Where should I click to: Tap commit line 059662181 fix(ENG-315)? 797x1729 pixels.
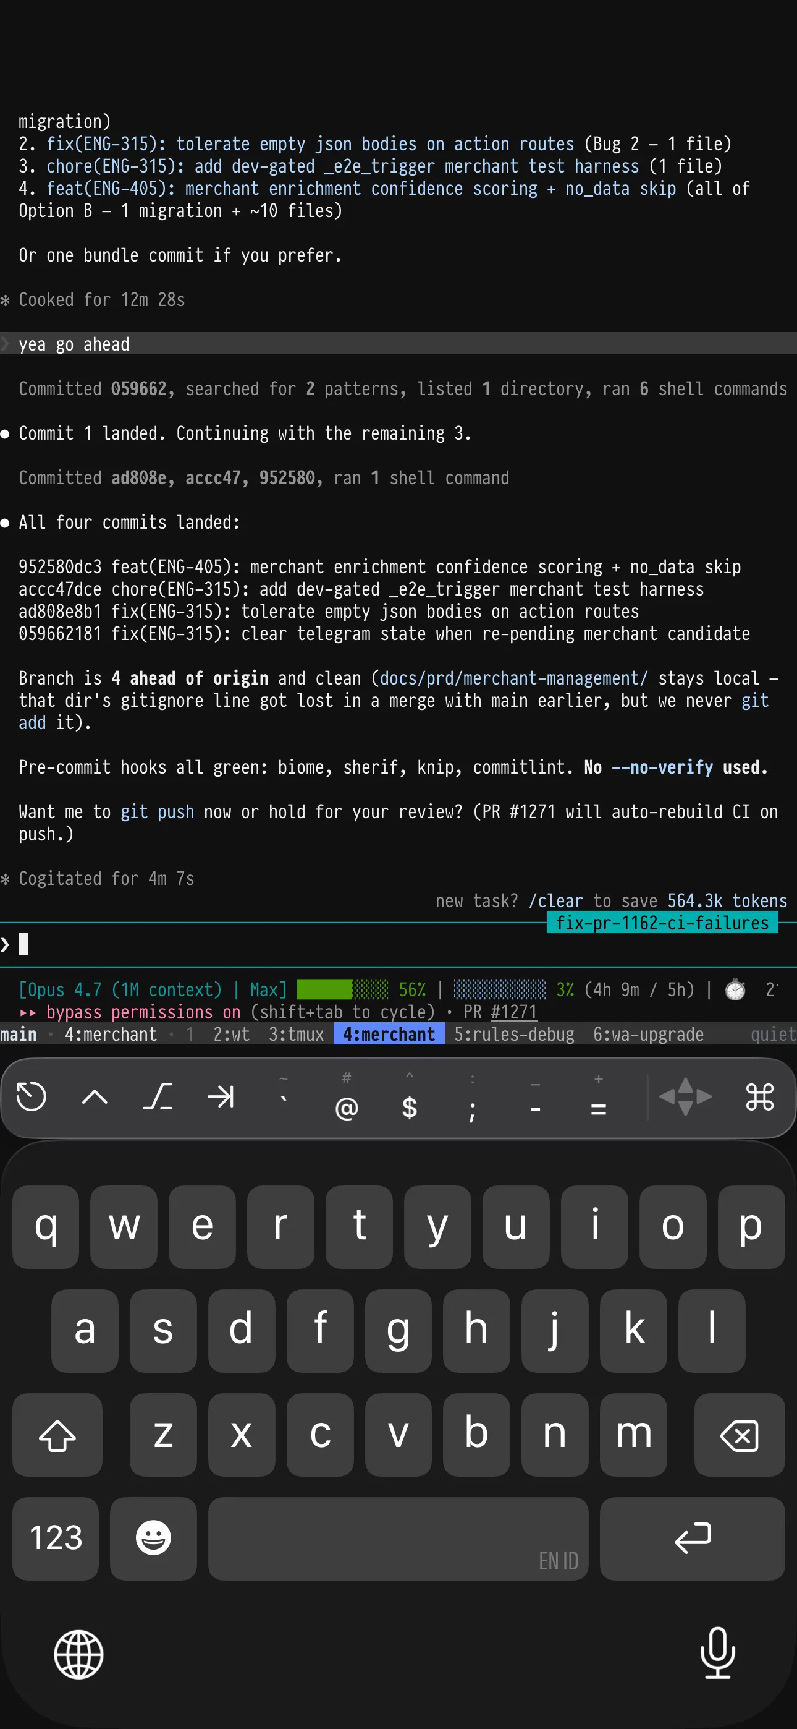click(x=384, y=634)
